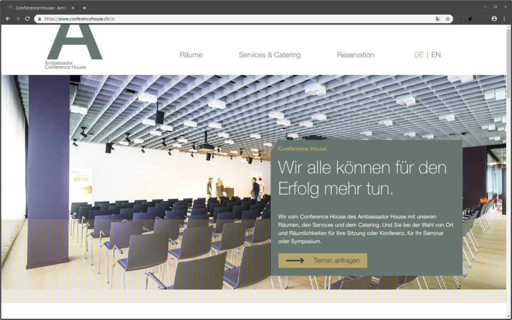Open the translate page icon
This screenshot has height=320, width=512.
tap(438, 19)
